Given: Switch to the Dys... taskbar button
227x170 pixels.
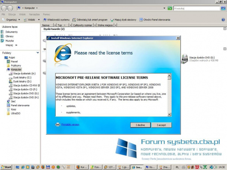Looking at the screenshot, I should pyautogui.click(x=96, y=167).
